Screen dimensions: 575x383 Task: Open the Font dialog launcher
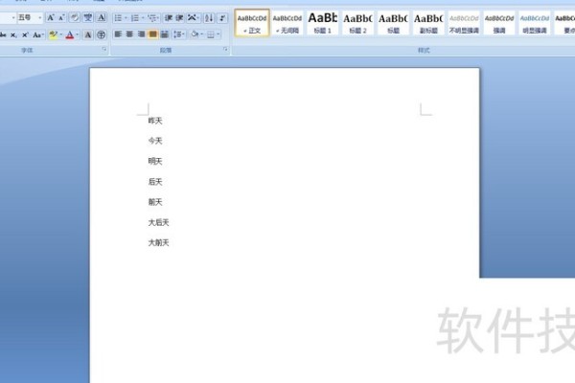pos(104,49)
